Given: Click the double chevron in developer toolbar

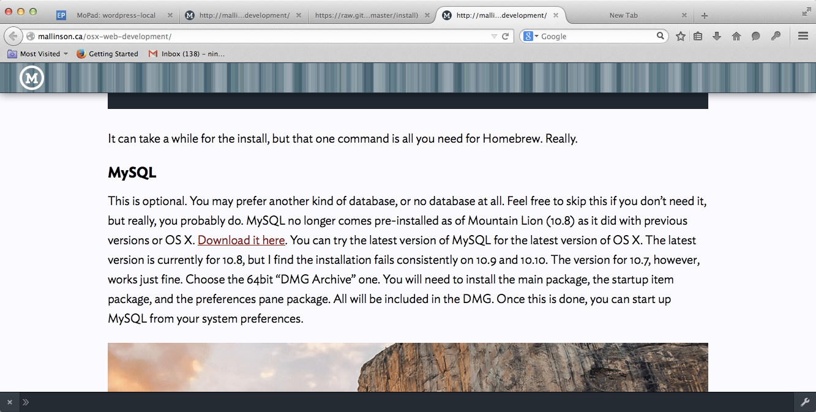Looking at the screenshot, I should 26,402.
